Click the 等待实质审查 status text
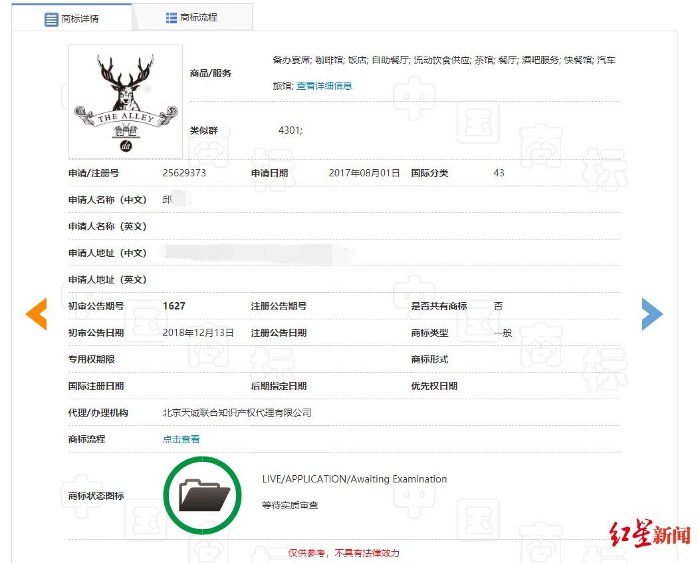This screenshot has height=563, width=698. coord(291,506)
